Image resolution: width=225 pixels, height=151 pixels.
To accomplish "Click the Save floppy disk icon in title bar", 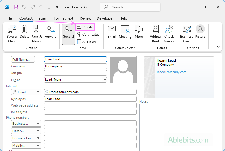I will (x=16, y=7).
